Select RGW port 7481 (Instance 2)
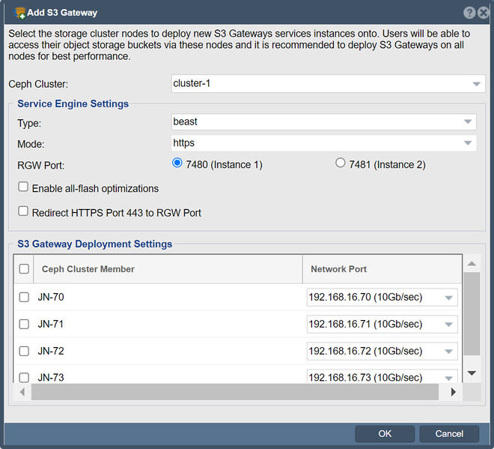This screenshot has width=494, height=449. point(341,163)
